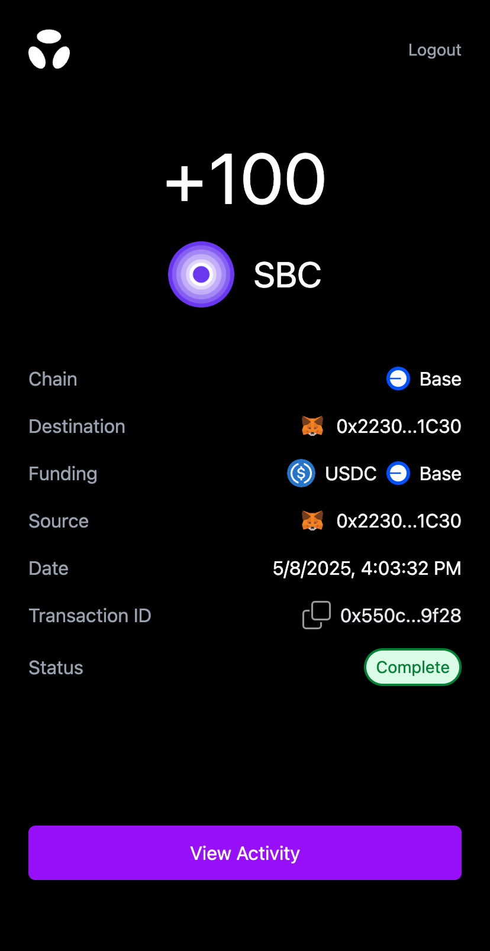This screenshot has width=490, height=951.
Task: Click the app logo in the header
Action: tap(49, 50)
